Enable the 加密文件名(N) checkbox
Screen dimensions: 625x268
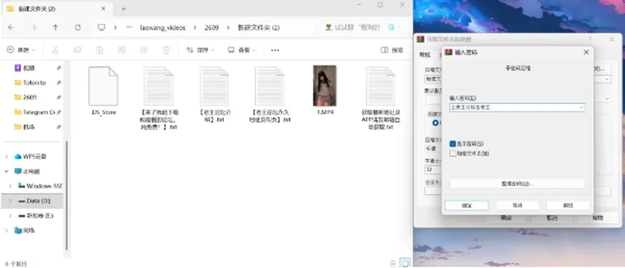pos(452,154)
